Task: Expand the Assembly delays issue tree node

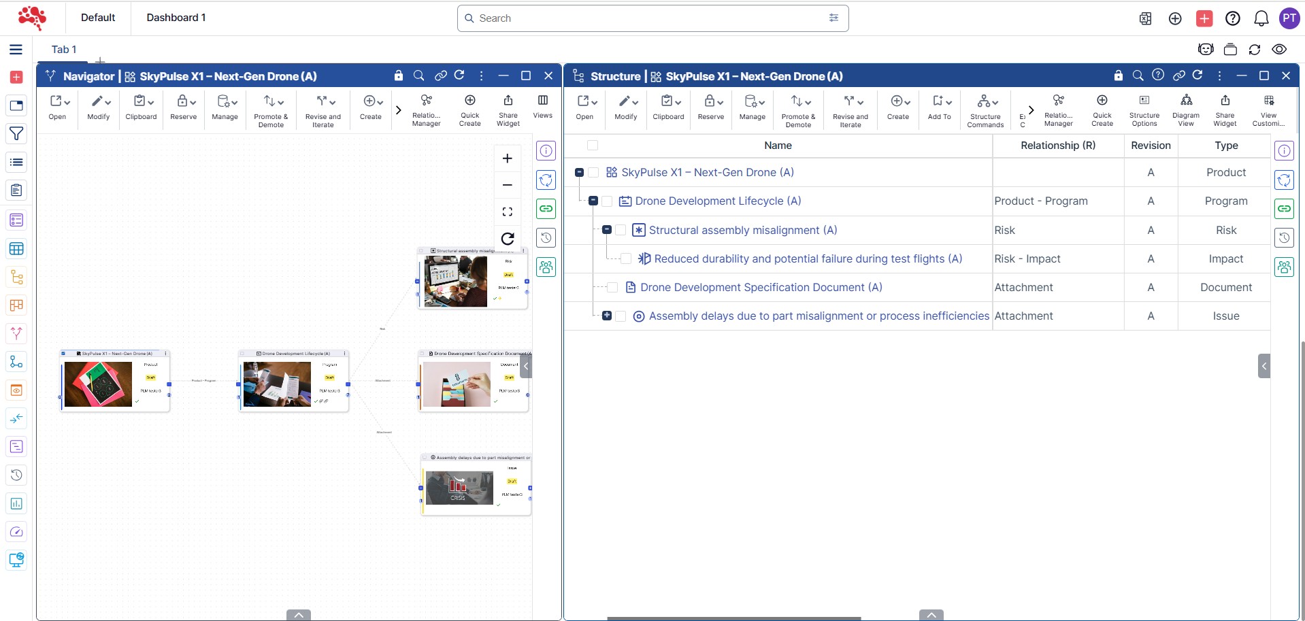Action: (x=607, y=316)
